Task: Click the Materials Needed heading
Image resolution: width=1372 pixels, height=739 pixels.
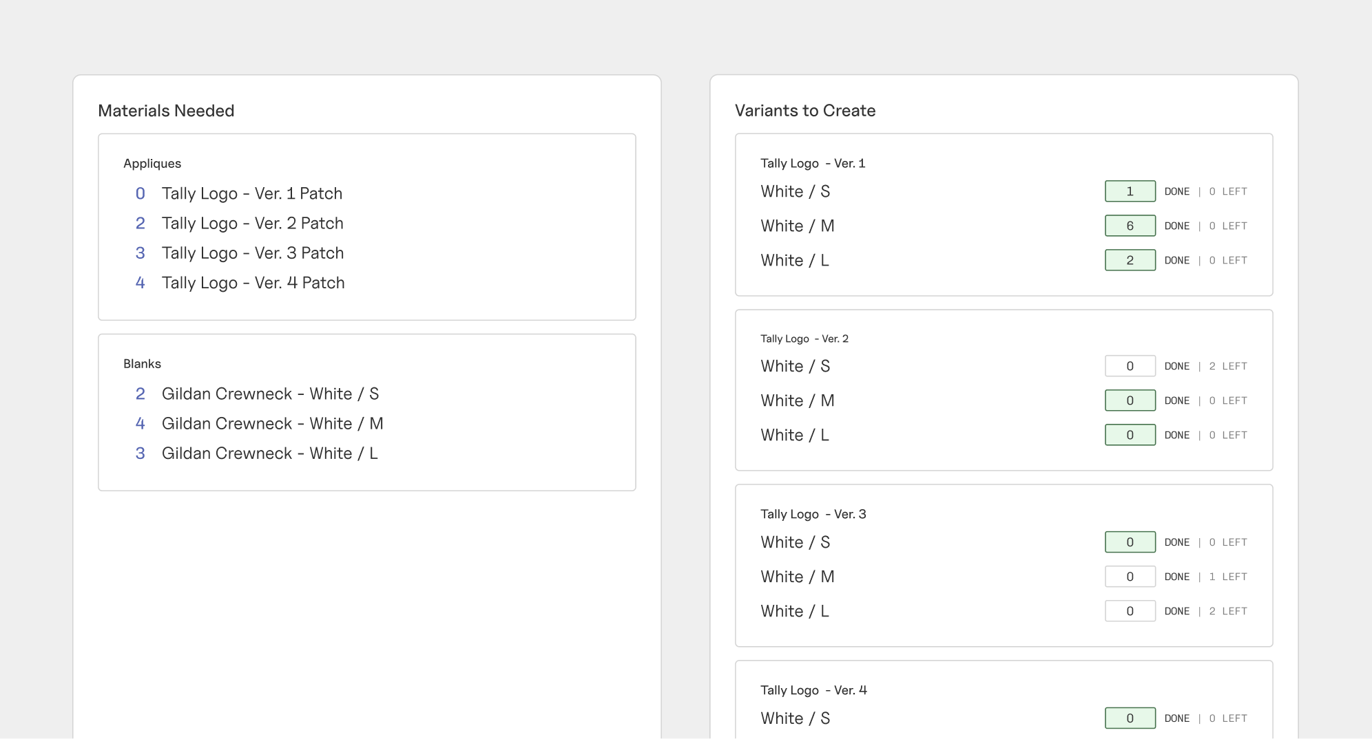Action: pos(166,111)
